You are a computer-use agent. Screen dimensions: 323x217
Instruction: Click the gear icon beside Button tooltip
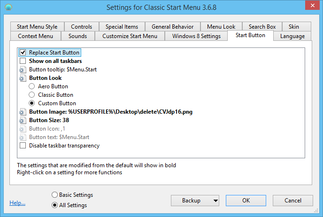point(23,70)
